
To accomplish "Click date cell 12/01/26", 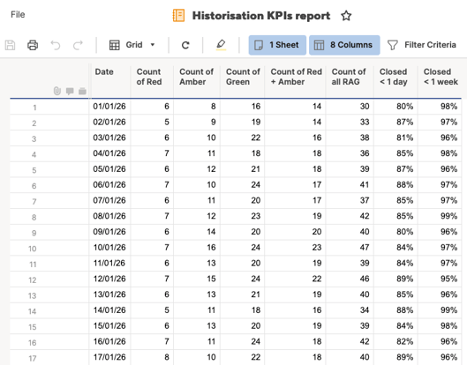I will (109, 279).
